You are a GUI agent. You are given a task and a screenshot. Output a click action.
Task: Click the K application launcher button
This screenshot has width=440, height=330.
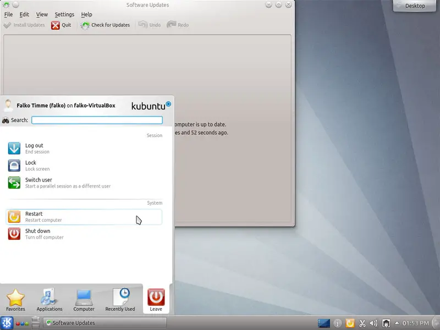(7, 323)
